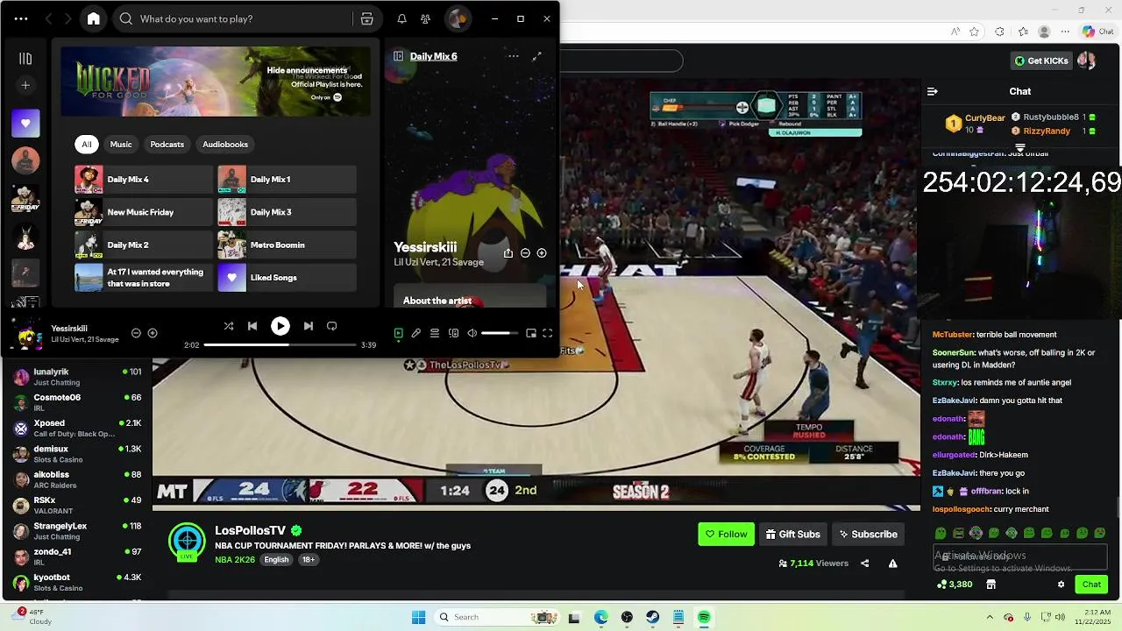Open New Music Friday playlist
The height and width of the screenshot is (631, 1122).
pyautogui.click(x=144, y=212)
